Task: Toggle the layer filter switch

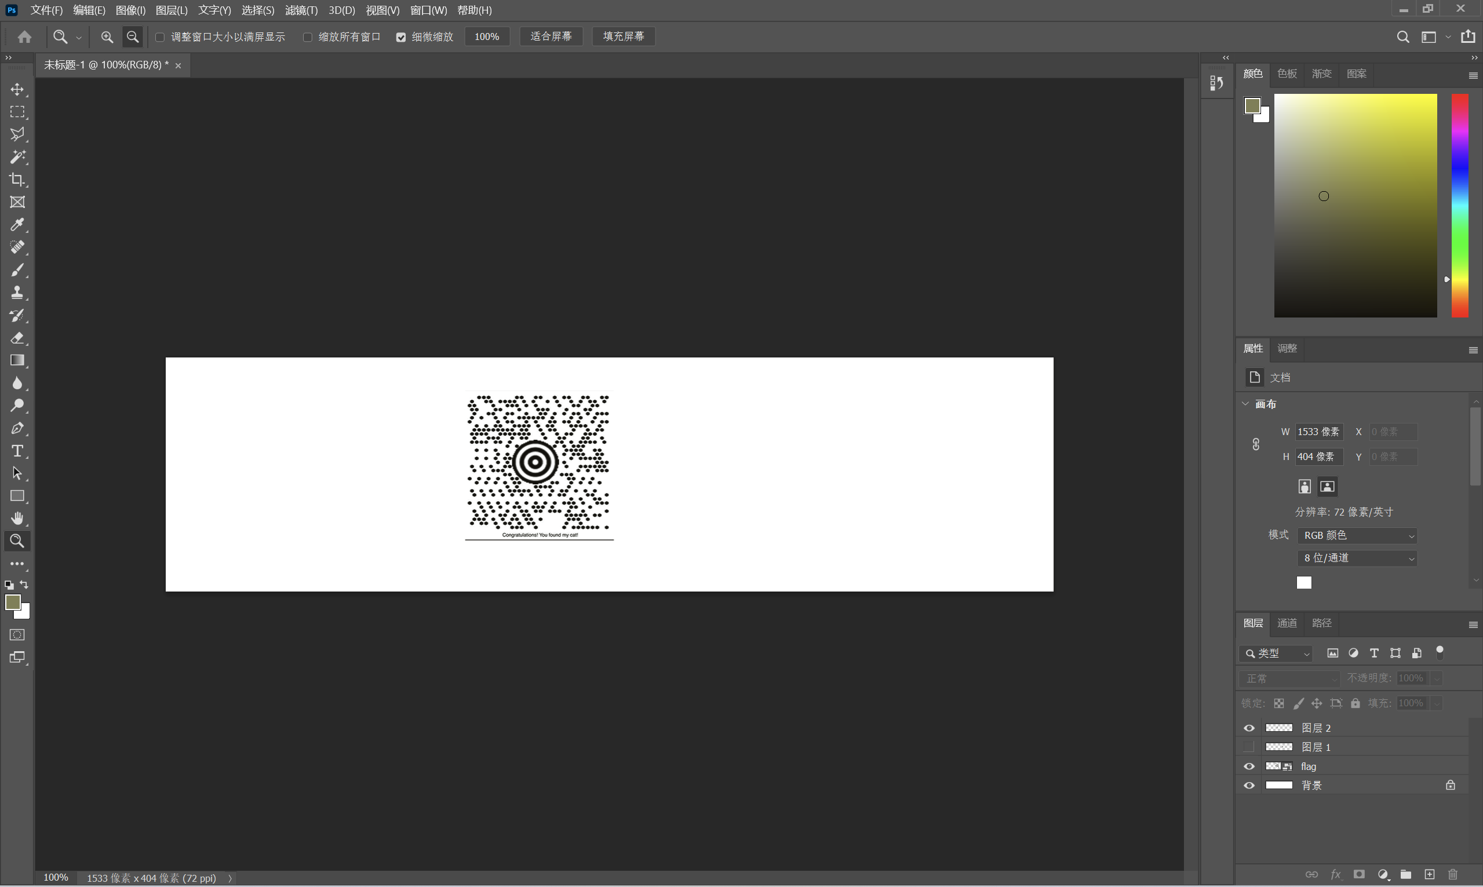Action: (1440, 653)
